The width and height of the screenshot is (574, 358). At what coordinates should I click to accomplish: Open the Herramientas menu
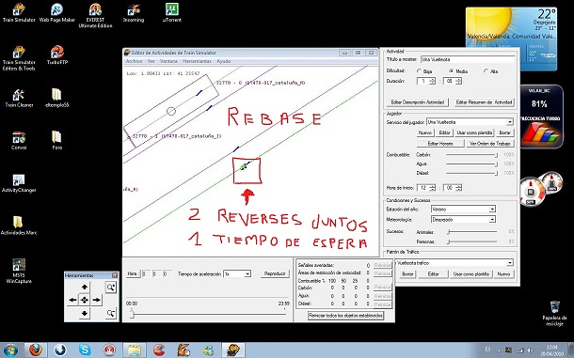pyautogui.click(x=197, y=61)
